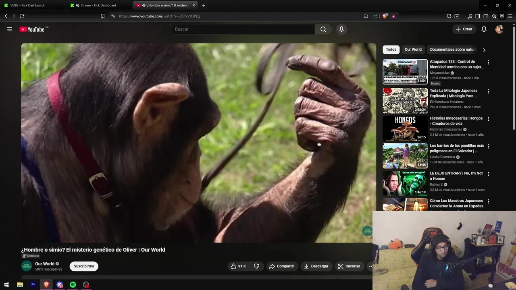The height and width of the screenshot is (290, 516).
Task: Open the Brave VPN shield icon
Action: pos(502,16)
